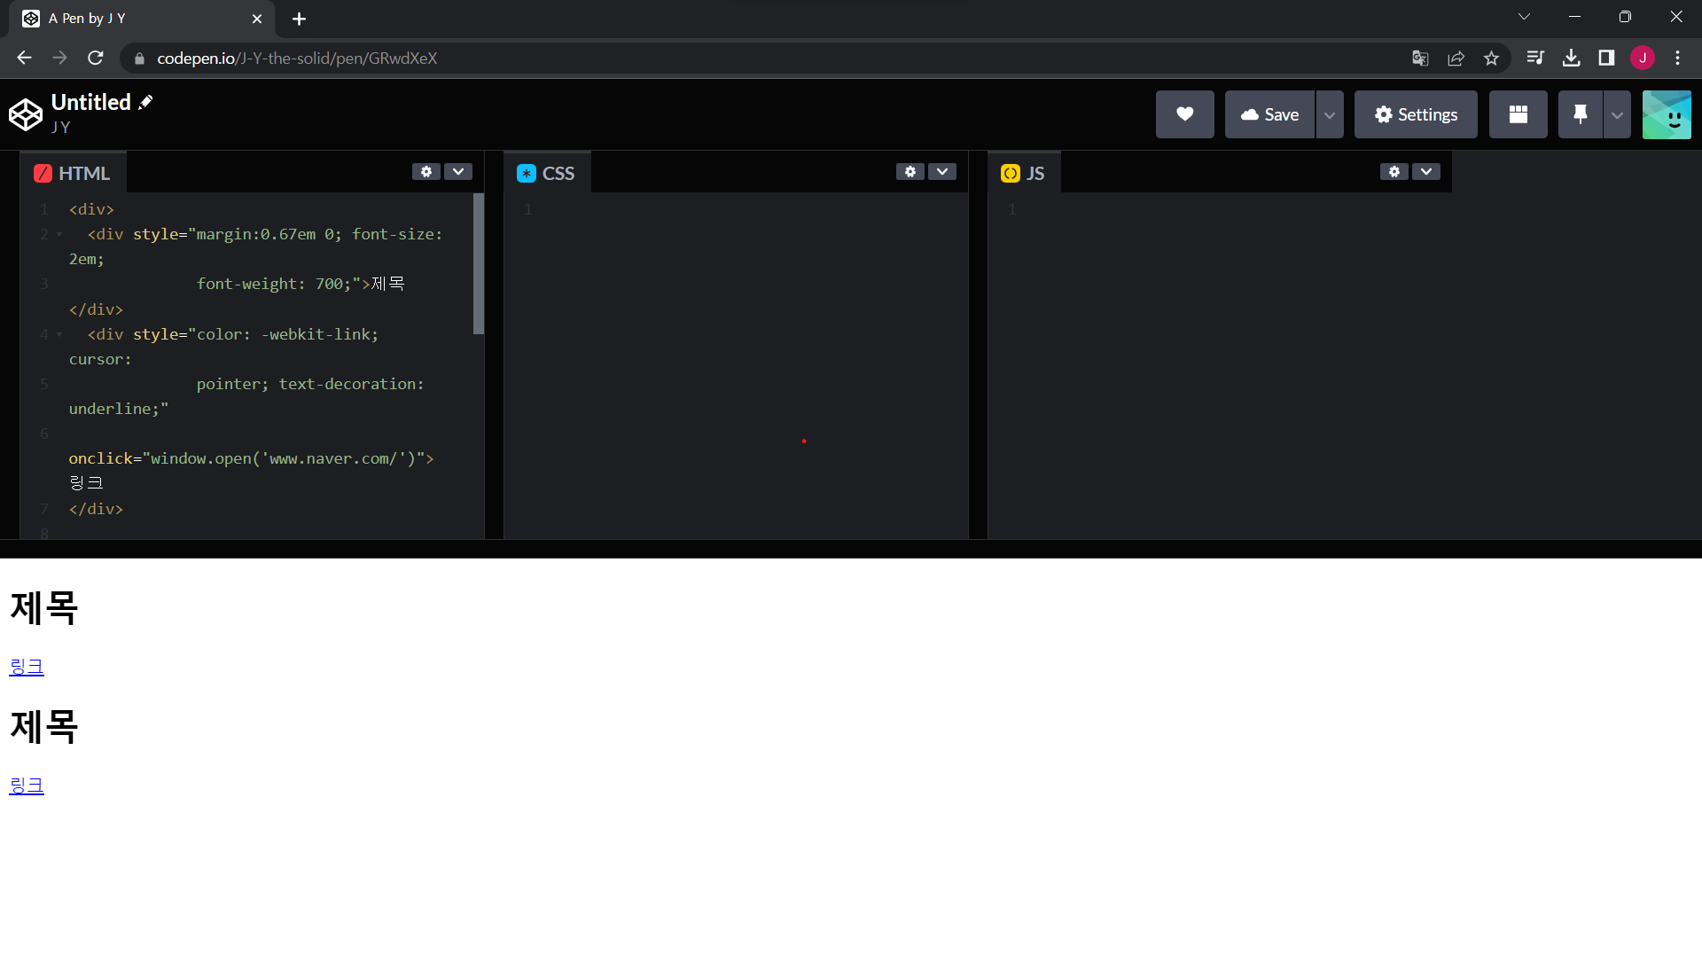The height and width of the screenshot is (977, 1702).
Task: Click the pencil icon to edit pen title
Action: 146,102
